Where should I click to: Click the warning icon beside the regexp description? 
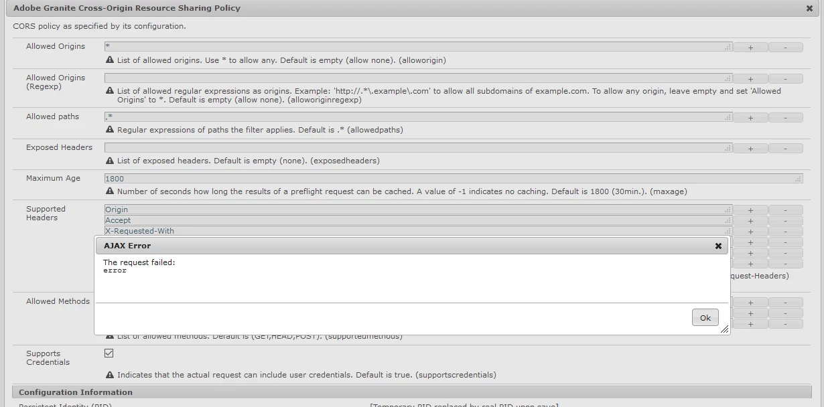point(110,90)
